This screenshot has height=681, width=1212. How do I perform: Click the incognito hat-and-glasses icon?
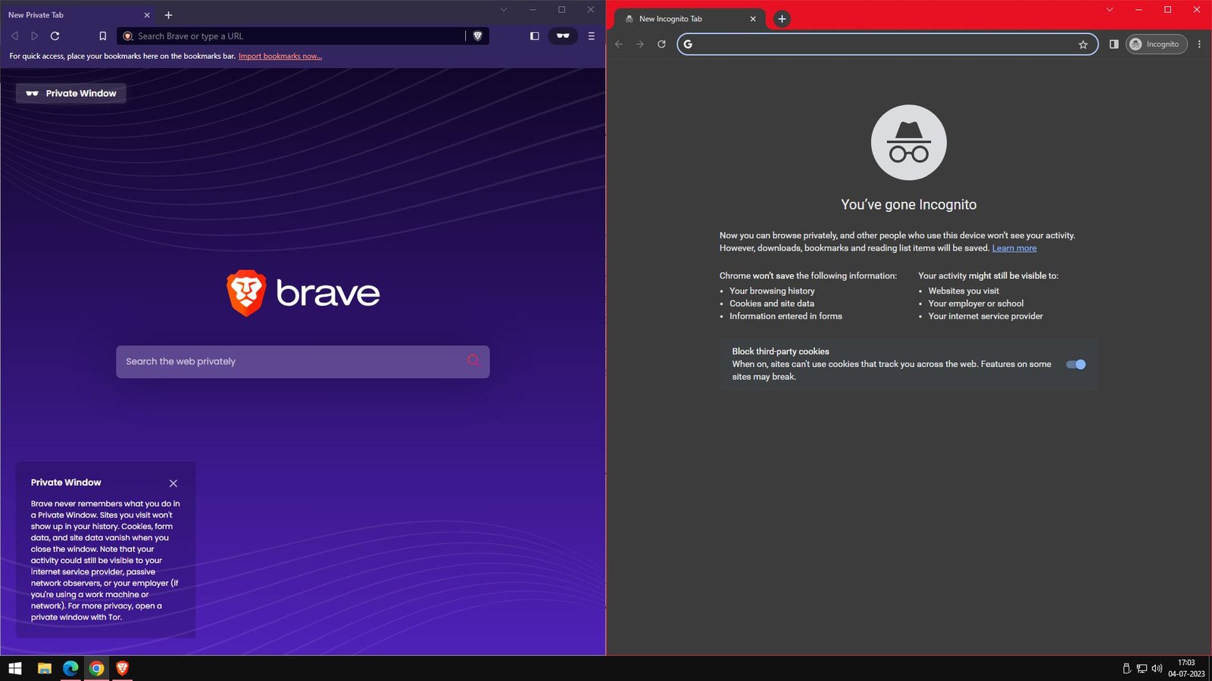pos(909,142)
